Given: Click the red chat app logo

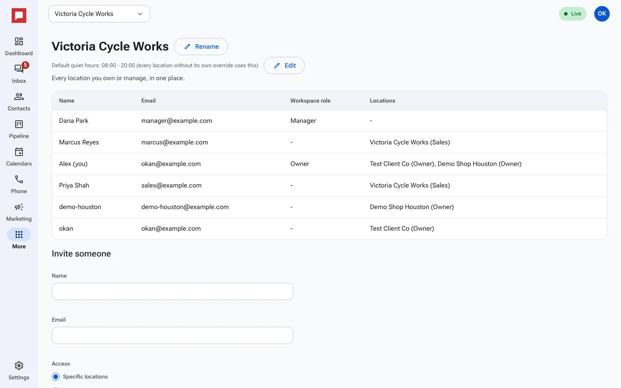Looking at the screenshot, I should click(x=19, y=16).
